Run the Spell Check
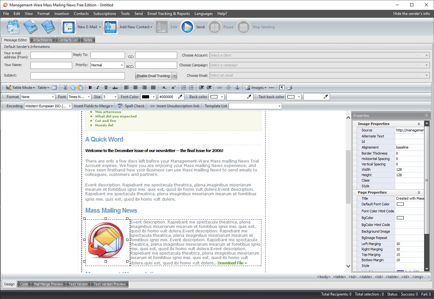Image resolution: width=434 pixels, height=299 pixels. [131, 106]
